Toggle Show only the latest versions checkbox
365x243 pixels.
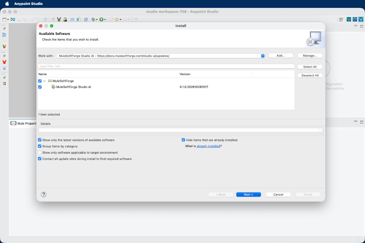pos(40,140)
